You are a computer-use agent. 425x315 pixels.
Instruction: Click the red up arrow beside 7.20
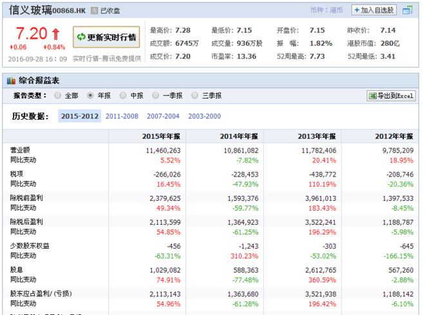tap(56, 34)
